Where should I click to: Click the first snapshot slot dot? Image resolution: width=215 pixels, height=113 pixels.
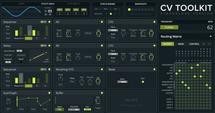pos(129,9)
